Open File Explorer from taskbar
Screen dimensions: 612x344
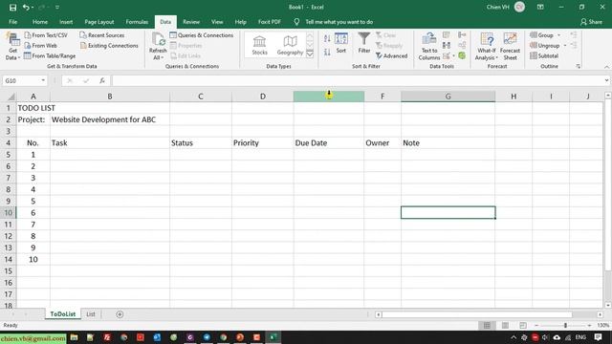pyautogui.click(x=74, y=337)
